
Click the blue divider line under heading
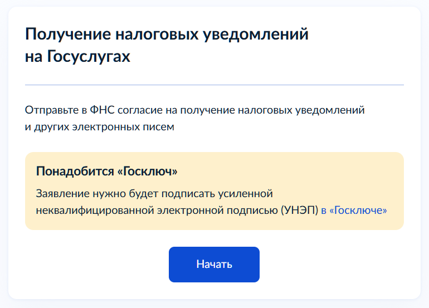214,85
